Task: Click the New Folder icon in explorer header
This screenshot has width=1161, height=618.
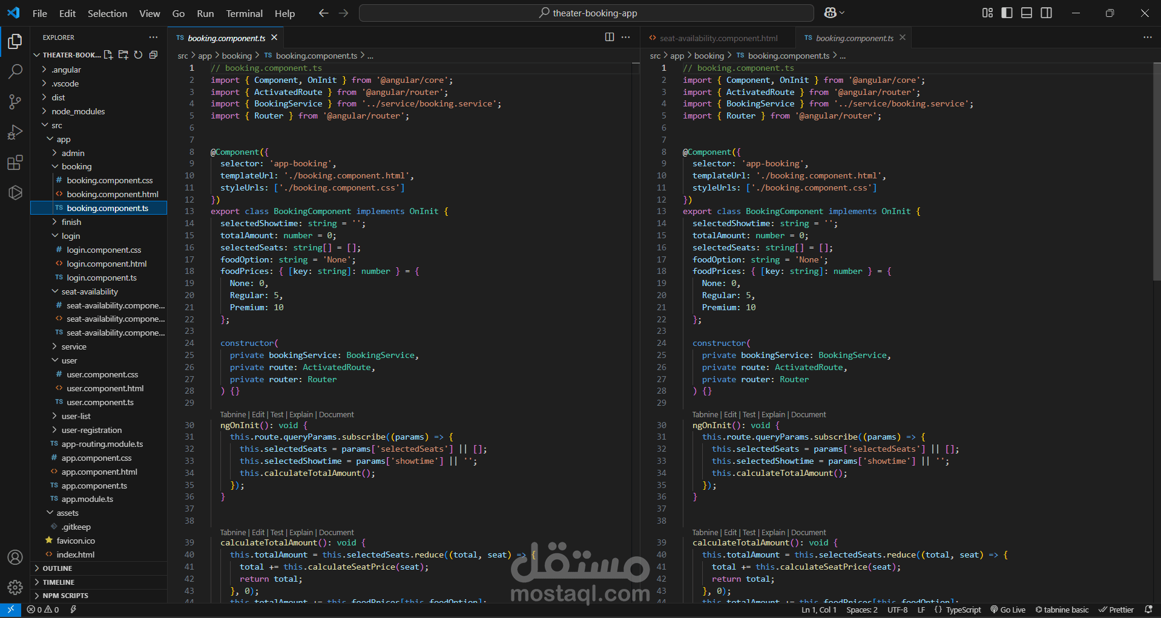Action: click(x=123, y=55)
